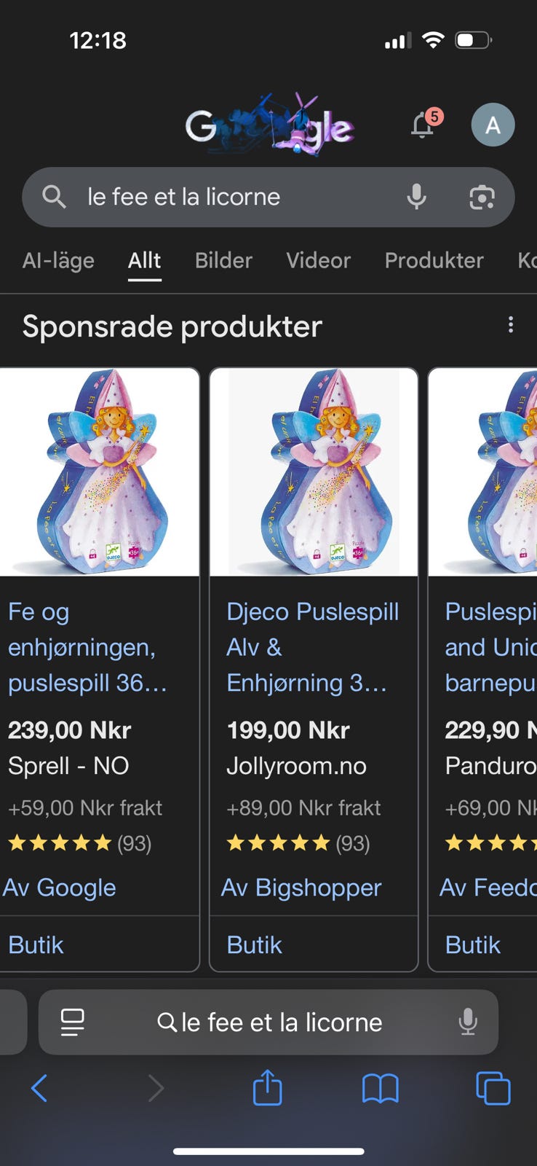Open the sponsored products three-dot menu
This screenshot has width=537, height=1166.
tap(511, 325)
